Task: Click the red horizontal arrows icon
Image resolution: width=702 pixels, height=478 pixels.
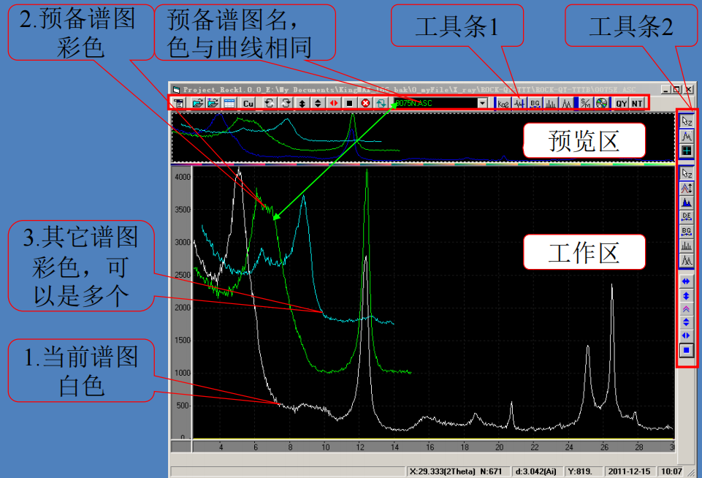Action: [x=333, y=104]
